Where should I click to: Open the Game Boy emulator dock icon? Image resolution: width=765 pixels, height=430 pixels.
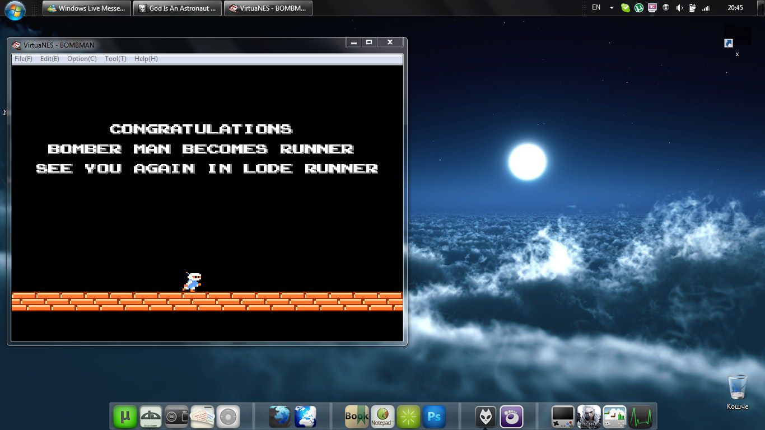[x=563, y=417]
